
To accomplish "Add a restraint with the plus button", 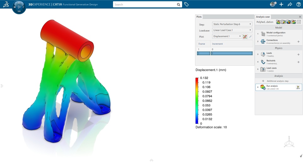I will 298,62.
